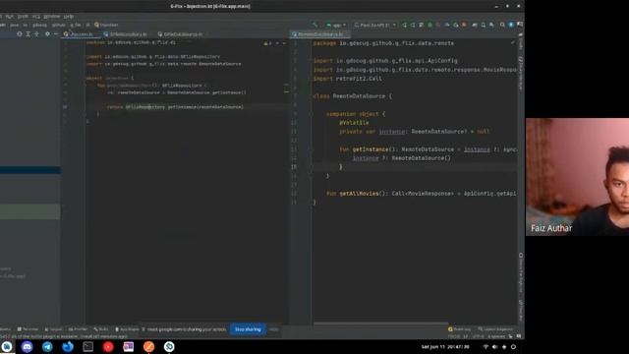Image resolution: width=629 pixels, height=354 pixels.
Task: Click the Collapse All icon in project panel
Action: tap(37, 34)
